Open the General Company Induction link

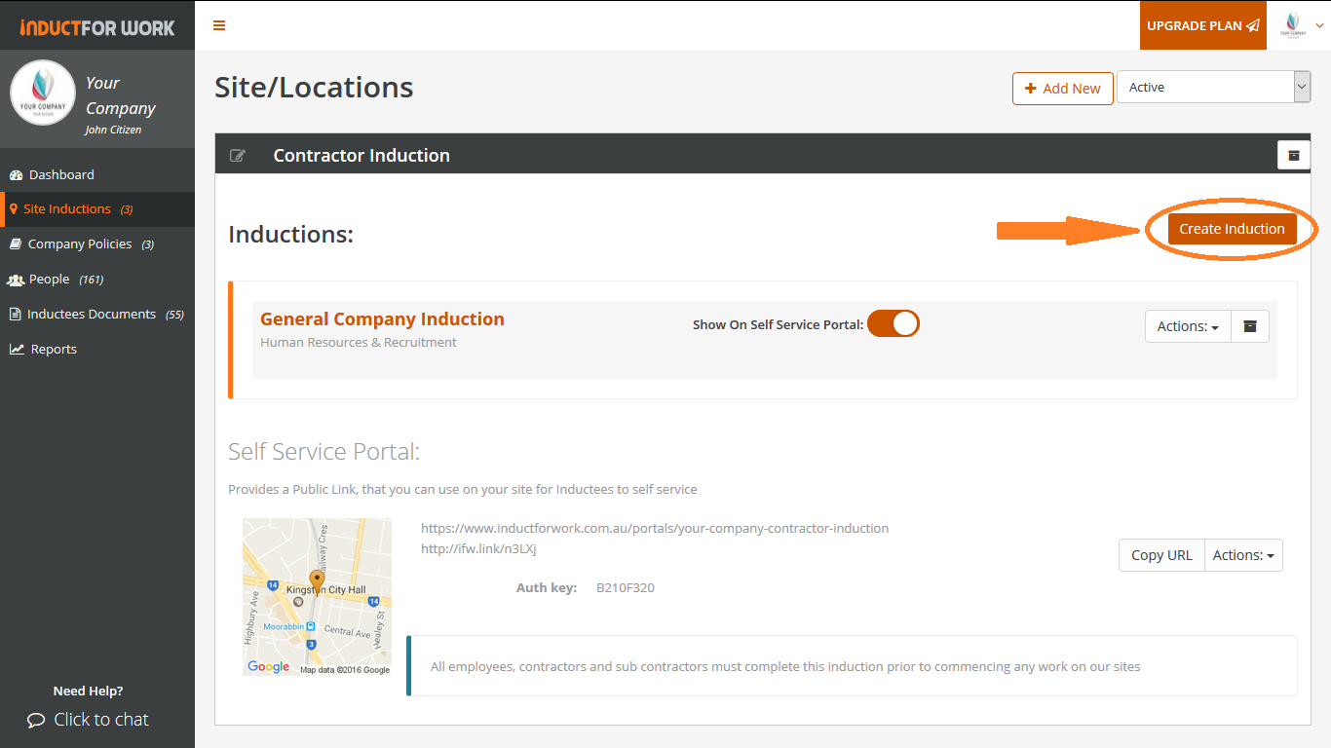(x=382, y=318)
